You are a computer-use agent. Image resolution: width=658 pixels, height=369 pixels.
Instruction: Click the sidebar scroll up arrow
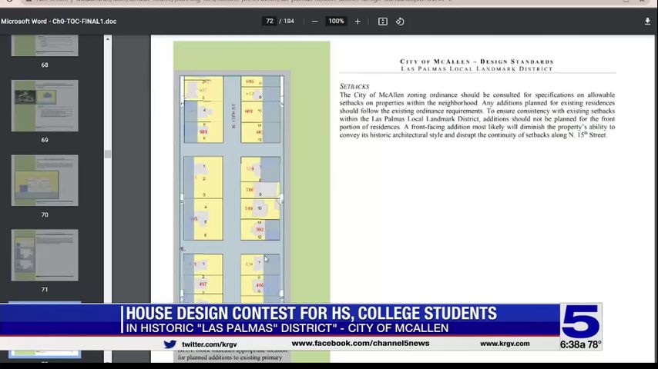108,39
